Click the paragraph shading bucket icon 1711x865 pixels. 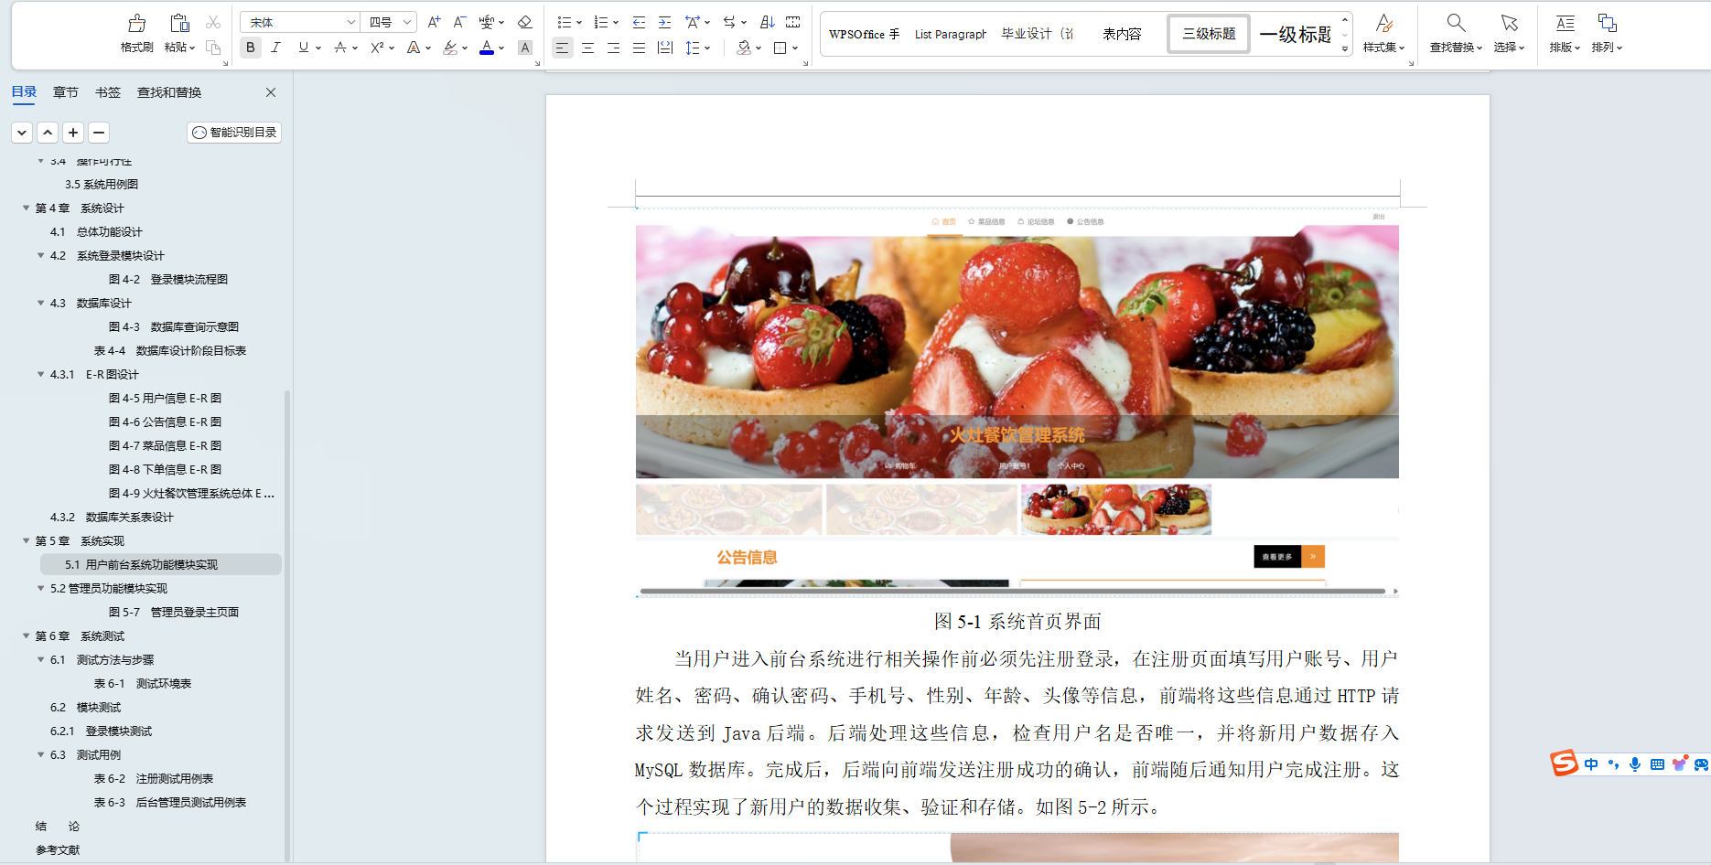coord(744,48)
